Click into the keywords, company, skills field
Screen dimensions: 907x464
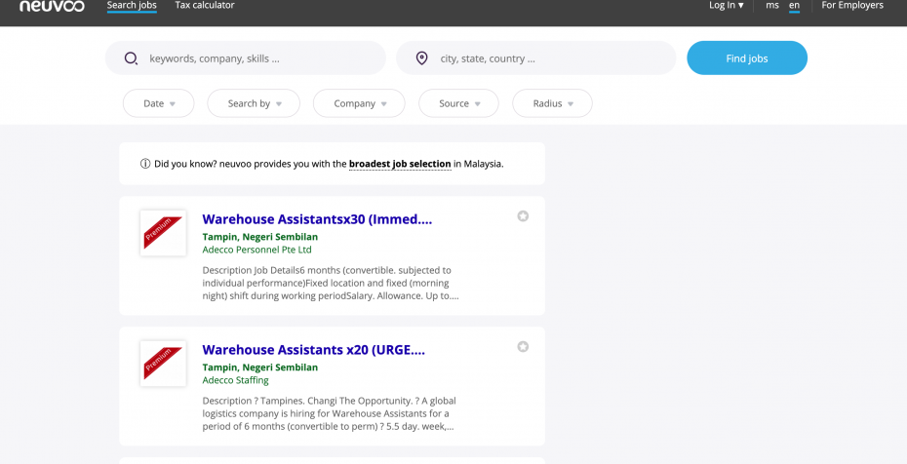(x=245, y=58)
